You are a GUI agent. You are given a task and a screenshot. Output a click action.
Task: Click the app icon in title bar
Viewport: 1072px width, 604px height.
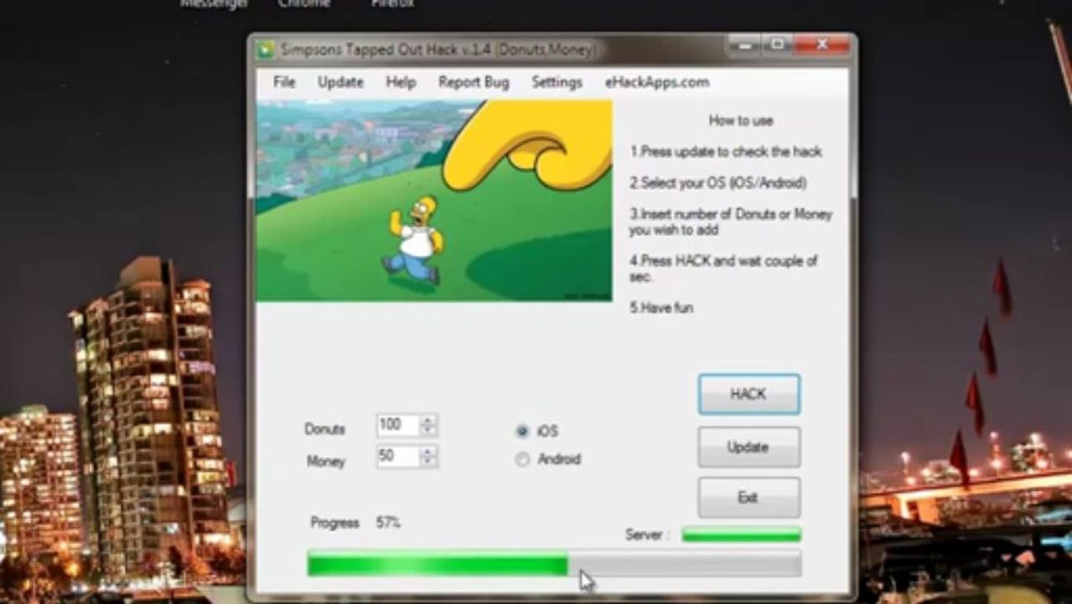(266, 50)
